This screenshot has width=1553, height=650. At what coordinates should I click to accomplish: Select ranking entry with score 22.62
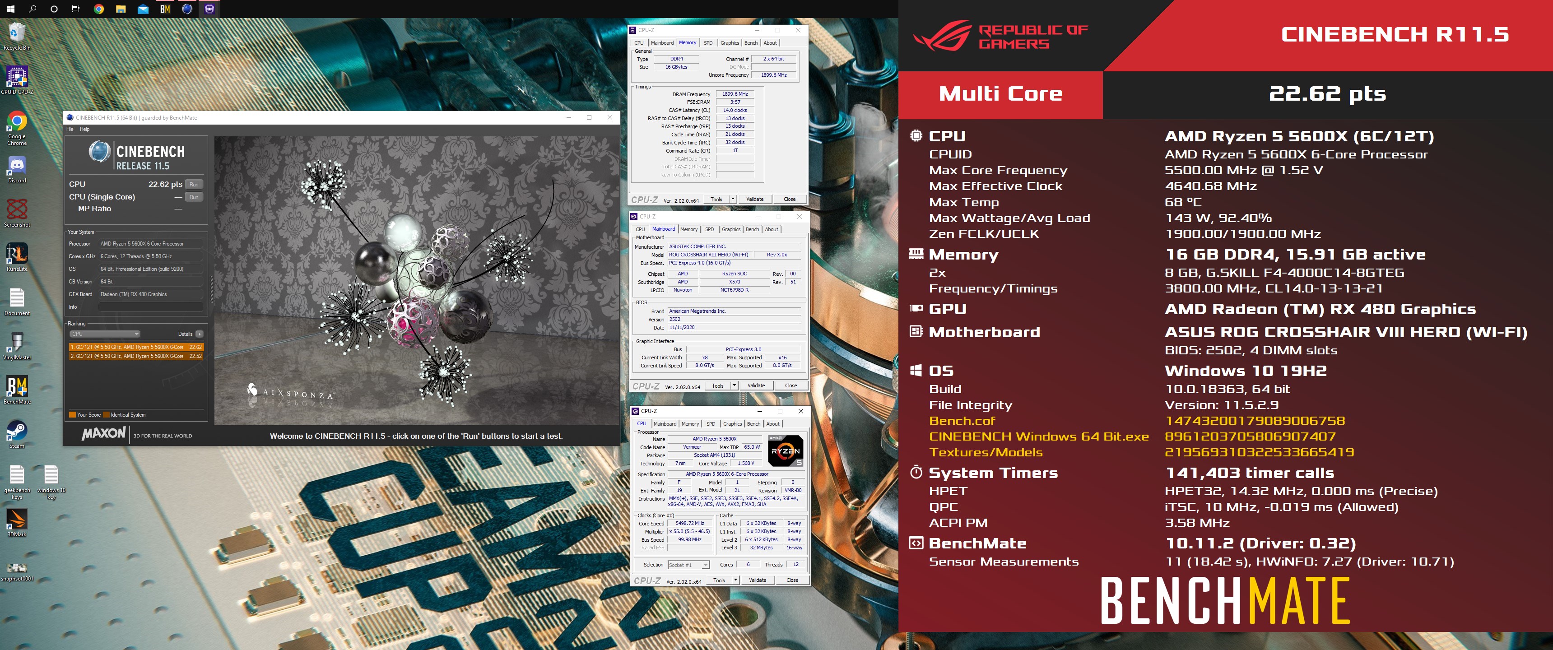pos(136,347)
